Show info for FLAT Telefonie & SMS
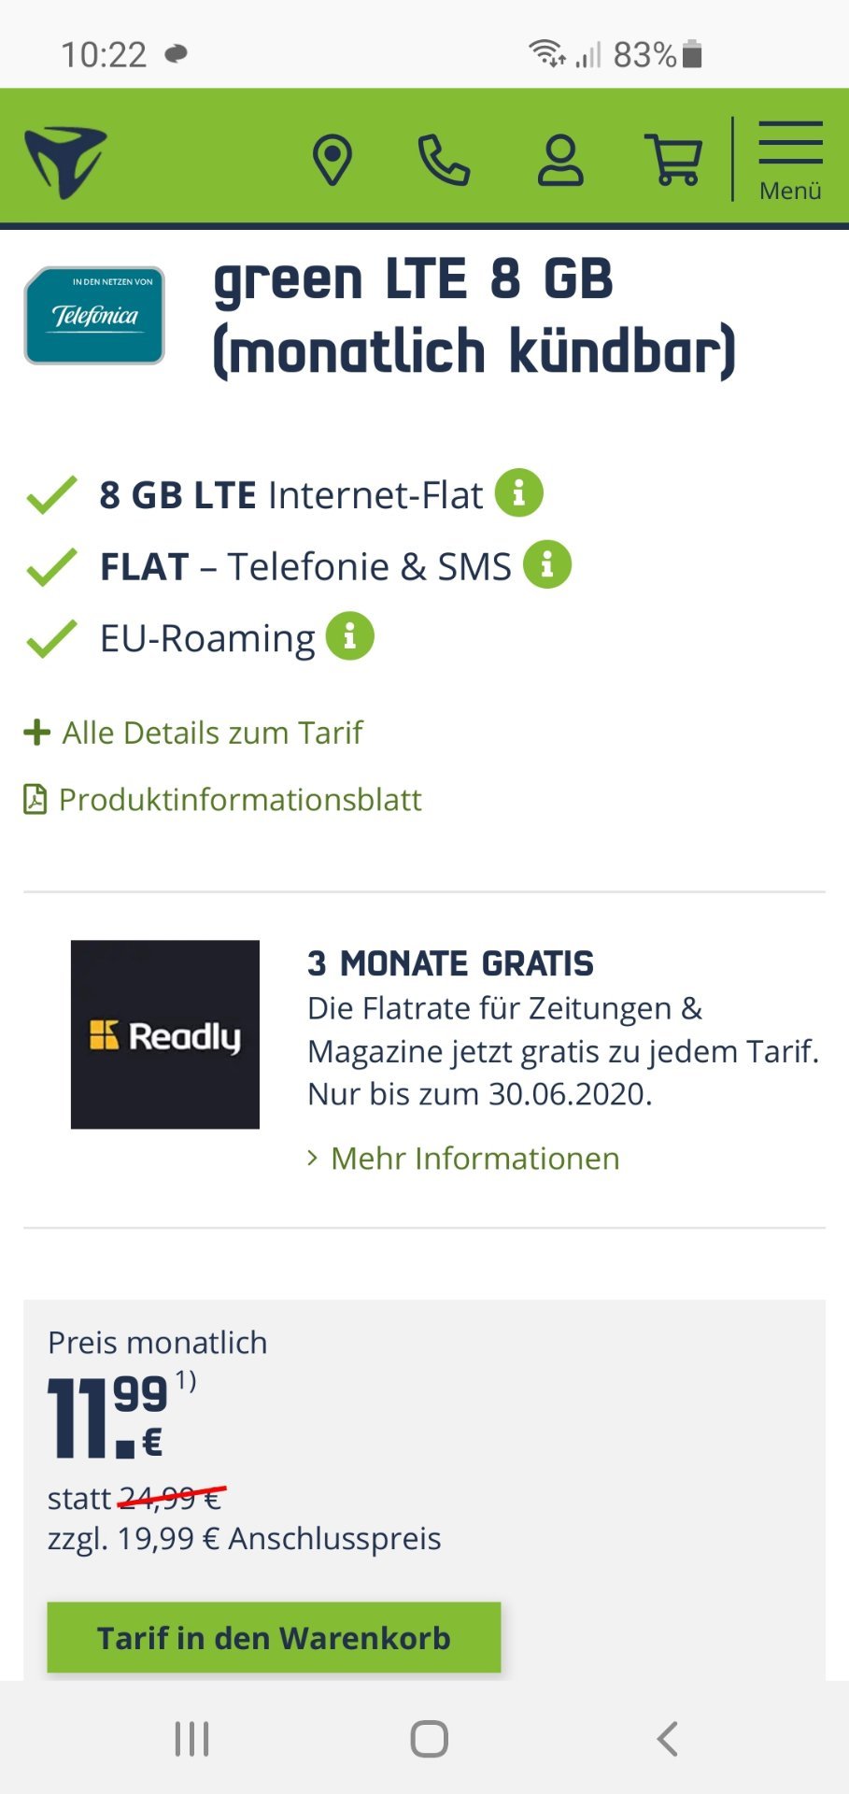Image resolution: width=849 pixels, height=1794 pixels. coord(547,564)
